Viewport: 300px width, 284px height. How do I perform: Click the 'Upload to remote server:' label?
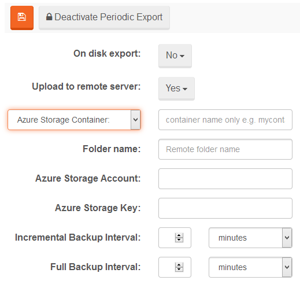click(x=86, y=86)
